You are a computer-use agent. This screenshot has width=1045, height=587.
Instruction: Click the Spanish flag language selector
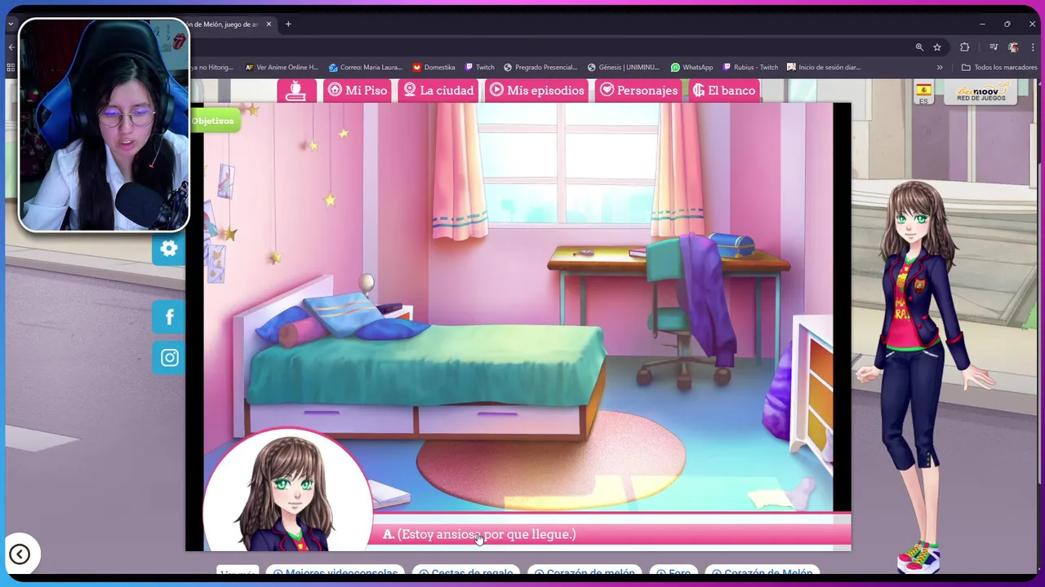923,92
